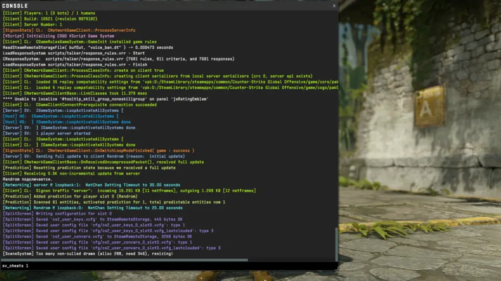Click the 'Rendrom подключается.' line
Viewport: 501px width, 281px height.
pos(27,180)
